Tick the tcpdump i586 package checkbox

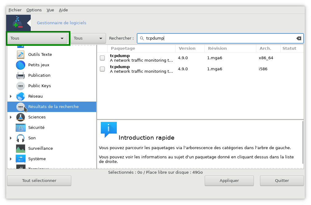pos(102,69)
